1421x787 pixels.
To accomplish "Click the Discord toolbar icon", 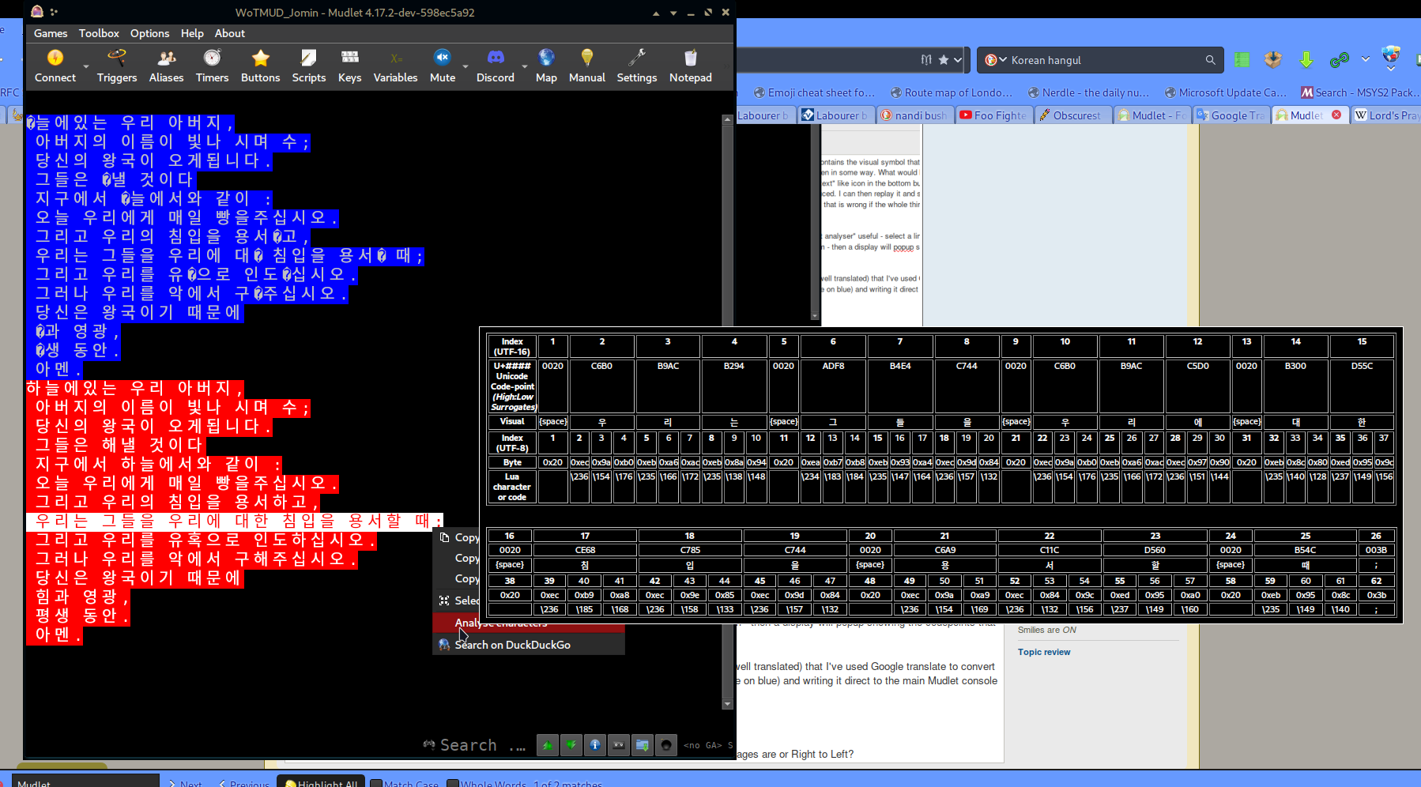I will (496, 57).
